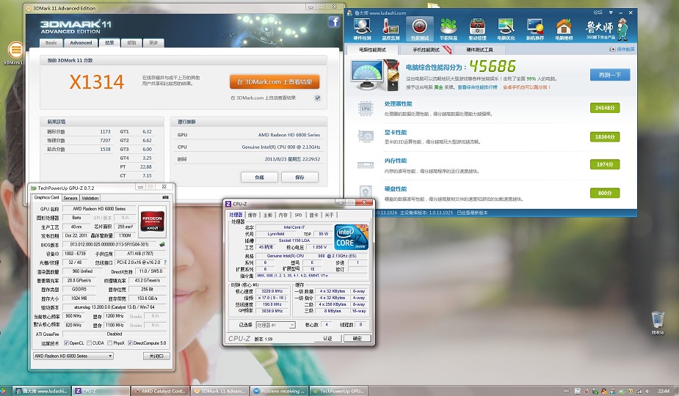
Task: Switch to 硬件测试工具 hardware tools tab
Action: point(479,50)
